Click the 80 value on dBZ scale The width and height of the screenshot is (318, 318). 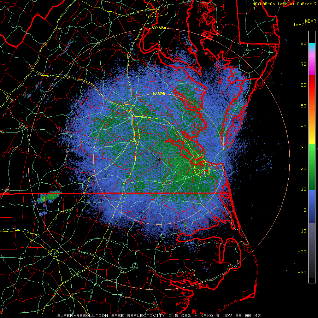304,43
